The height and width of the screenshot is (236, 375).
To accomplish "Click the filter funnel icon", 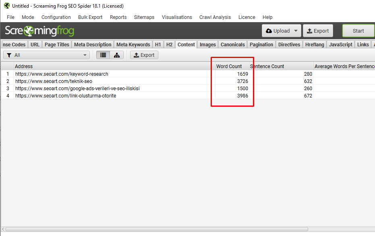I will pyautogui.click(x=9, y=55).
